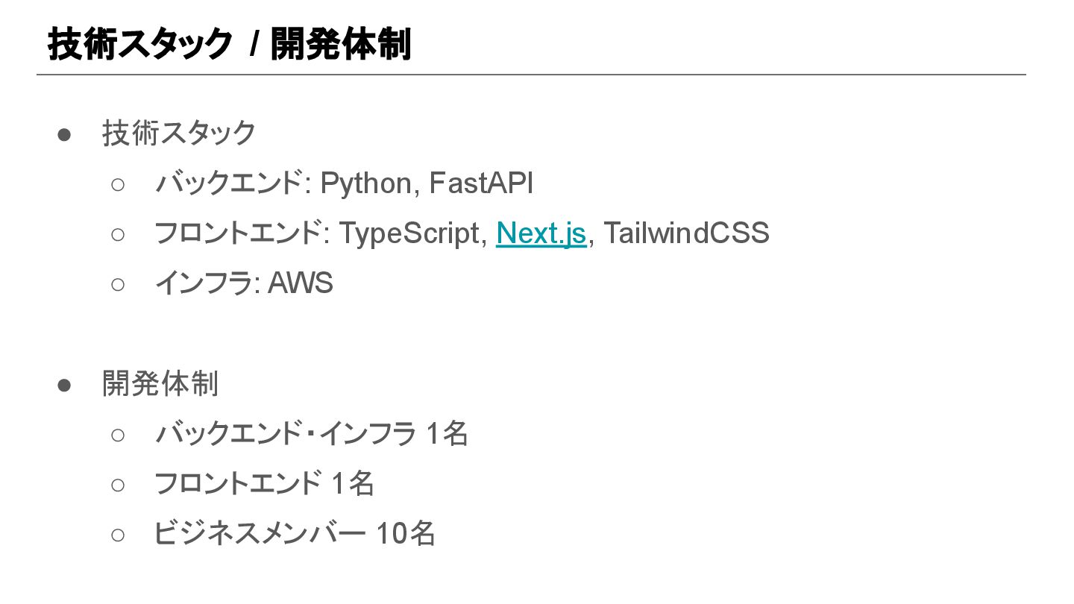The height and width of the screenshot is (604, 1074).
Task: Select the バックエンド・インフラ 1名 line
Action: click(311, 434)
